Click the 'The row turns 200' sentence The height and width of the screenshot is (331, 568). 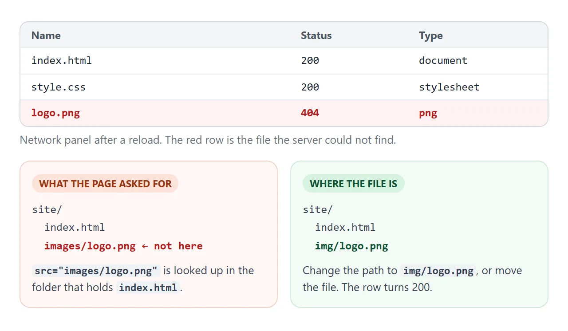[387, 288]
